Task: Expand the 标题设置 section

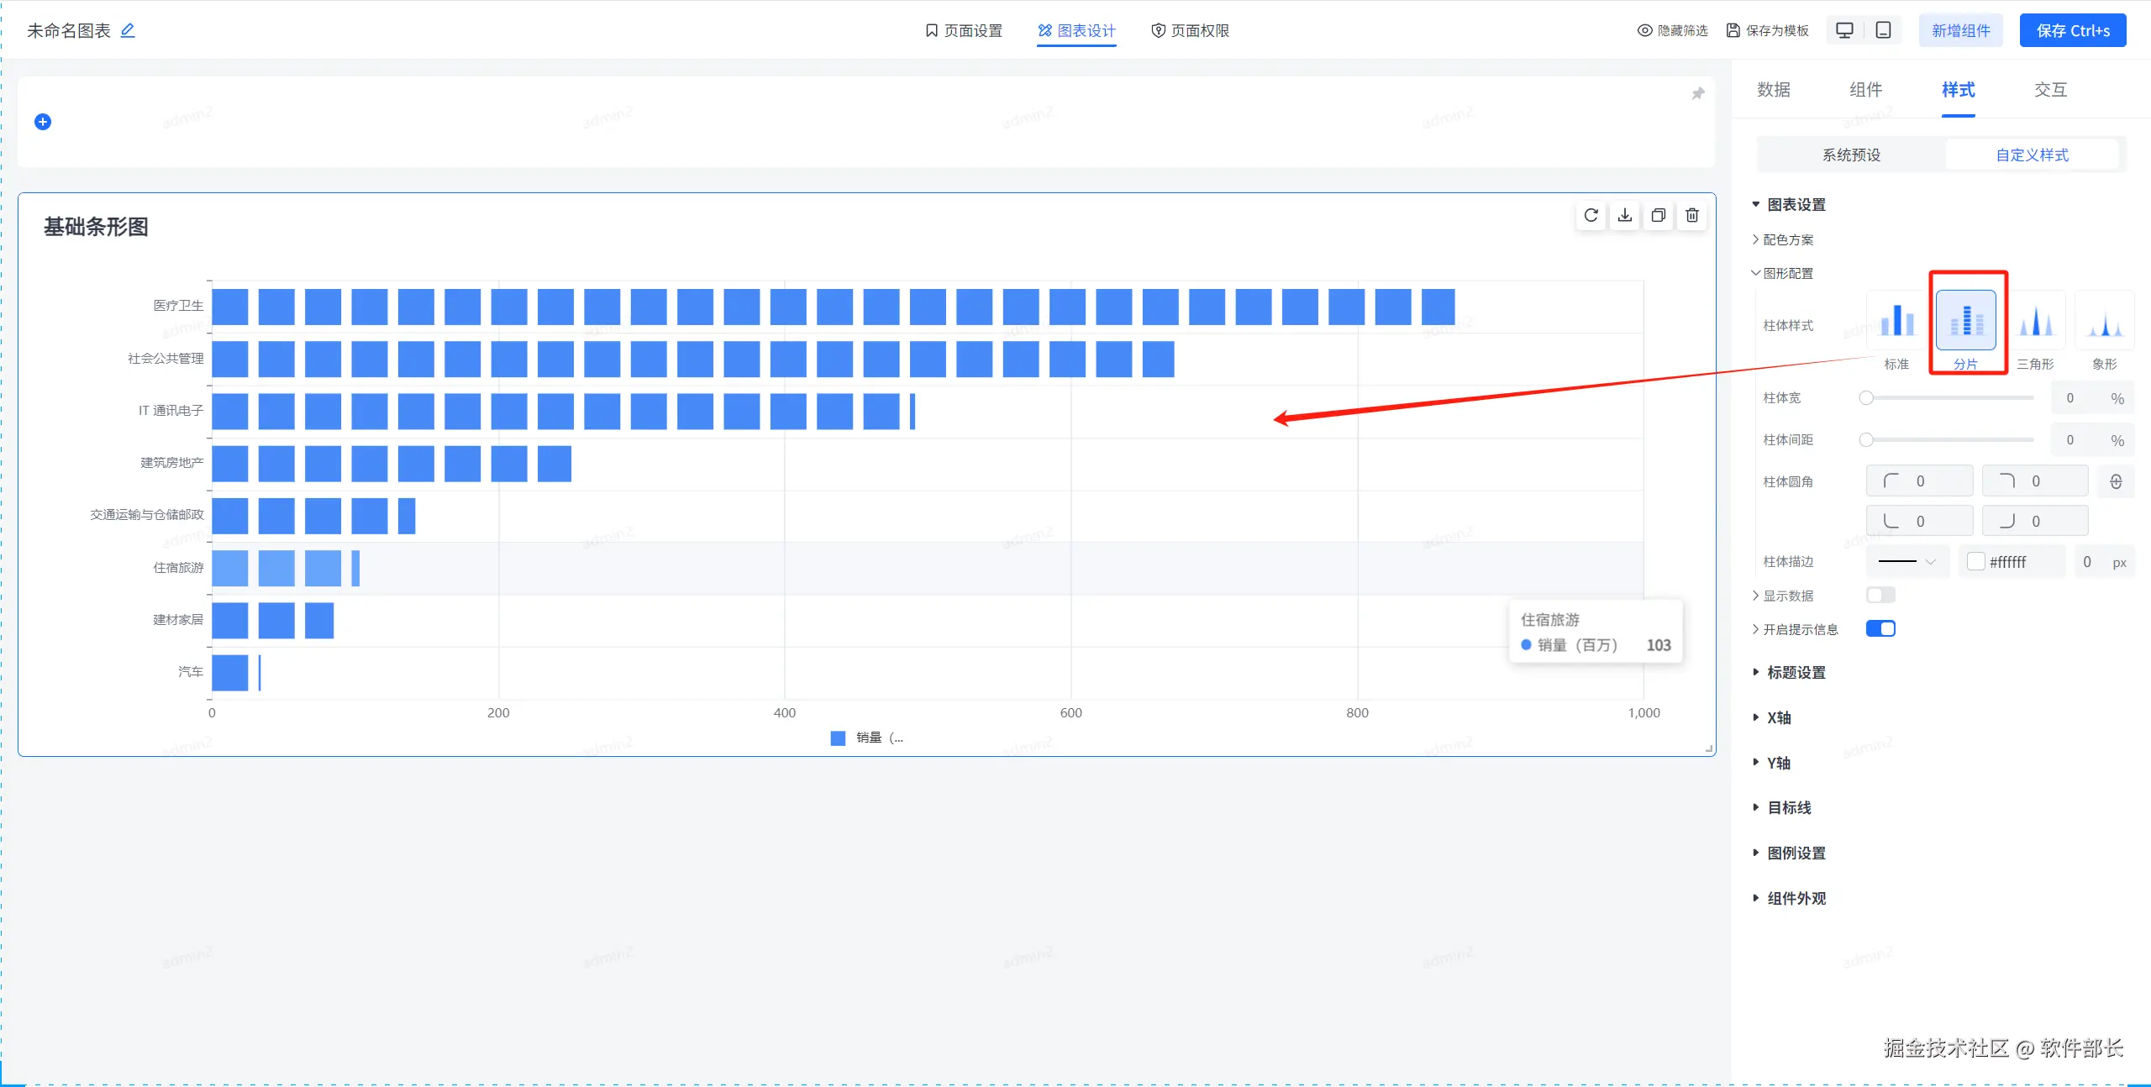Action: [x=1796, y=672]
